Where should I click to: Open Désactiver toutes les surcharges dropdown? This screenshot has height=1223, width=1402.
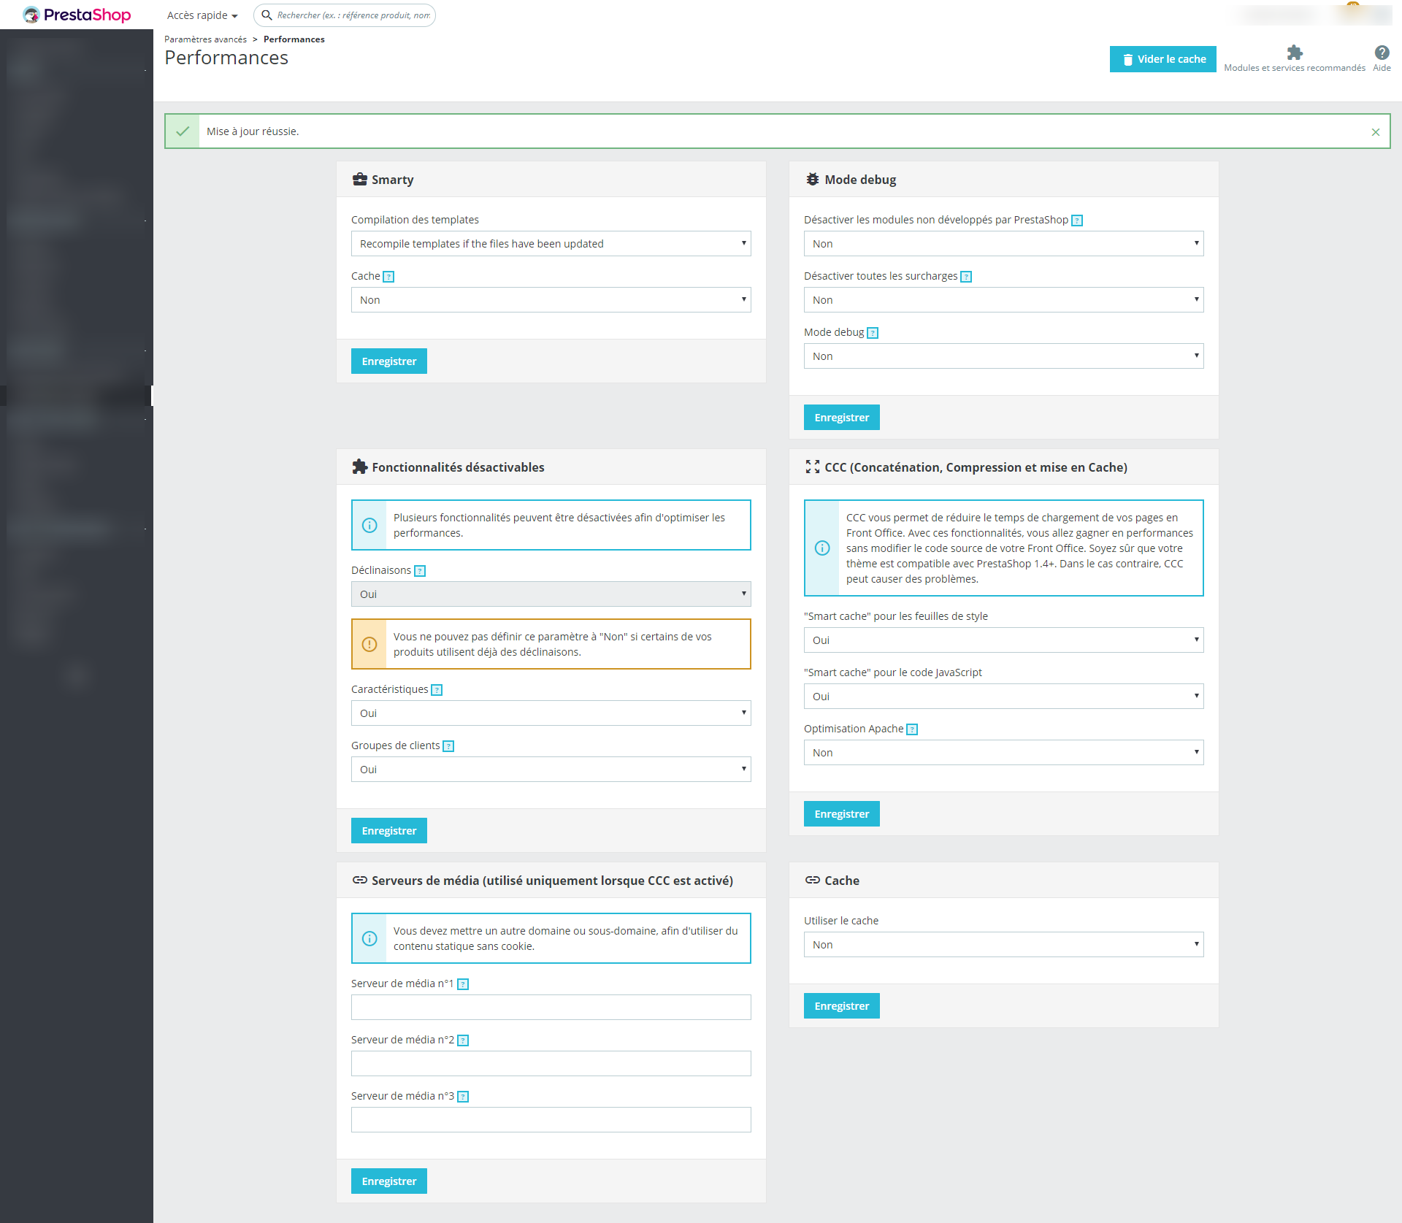coord(1003,300)
